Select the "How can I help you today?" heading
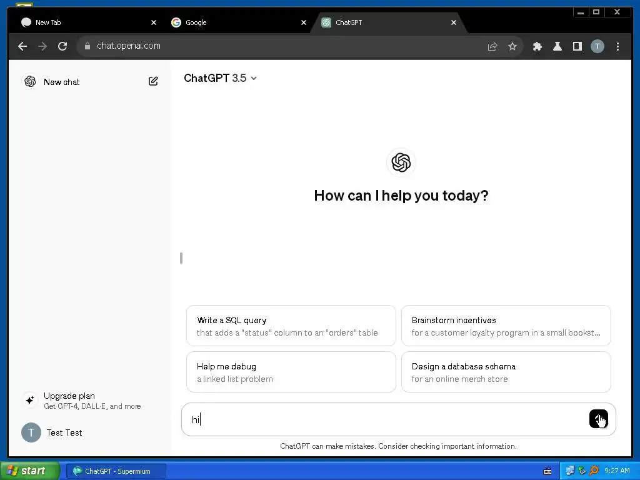The image size is (640, 480). tap(401, 196)
